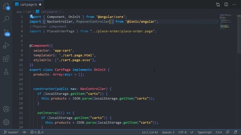
Task: Click the feedback icon in status bar
Action: (227, 132)
